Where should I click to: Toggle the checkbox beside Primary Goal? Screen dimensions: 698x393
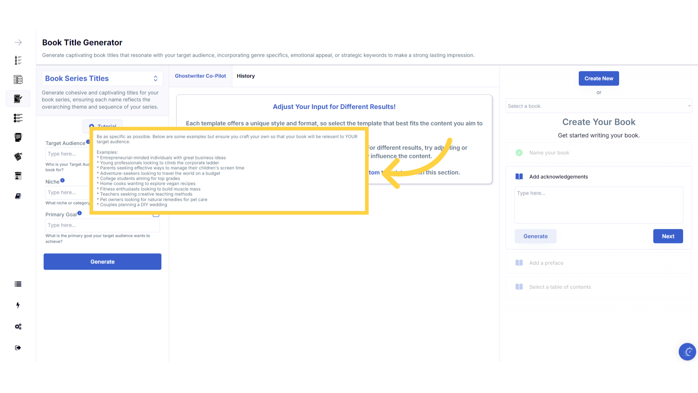[x=156, y=215]
